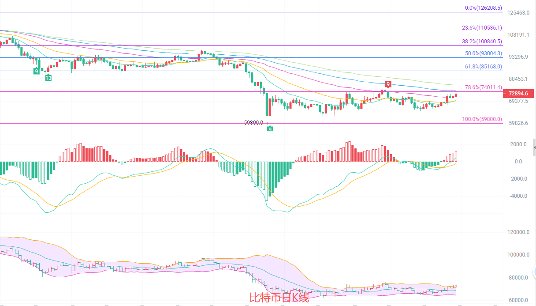Click the green 9 marker below 59800 low
The image size is (536, 306).
click(x=270, y=128)
